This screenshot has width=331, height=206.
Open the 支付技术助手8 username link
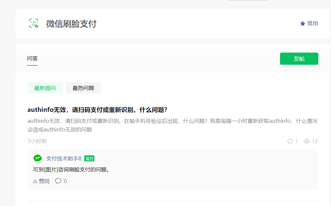[64, 158]
